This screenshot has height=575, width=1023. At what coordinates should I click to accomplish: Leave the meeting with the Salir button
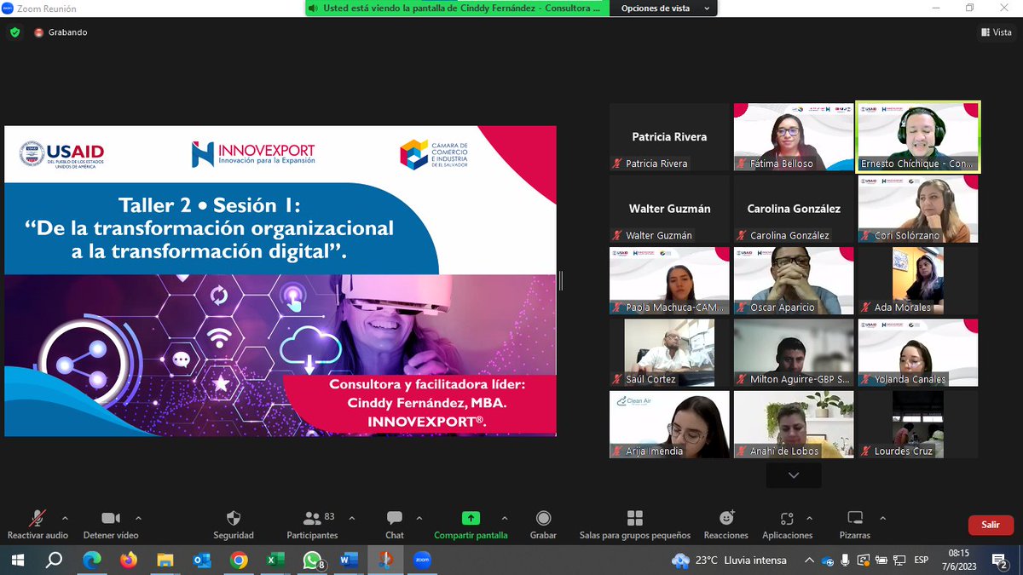click(990, 525)
